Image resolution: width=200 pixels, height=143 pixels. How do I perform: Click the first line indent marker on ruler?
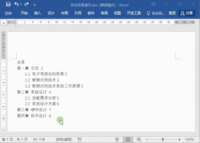pyautogui.click(x=17, y=21)
